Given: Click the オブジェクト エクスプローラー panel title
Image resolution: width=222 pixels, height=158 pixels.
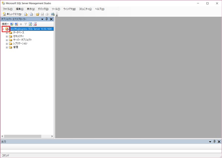Looking at the screenshot, I should (14, 19).
